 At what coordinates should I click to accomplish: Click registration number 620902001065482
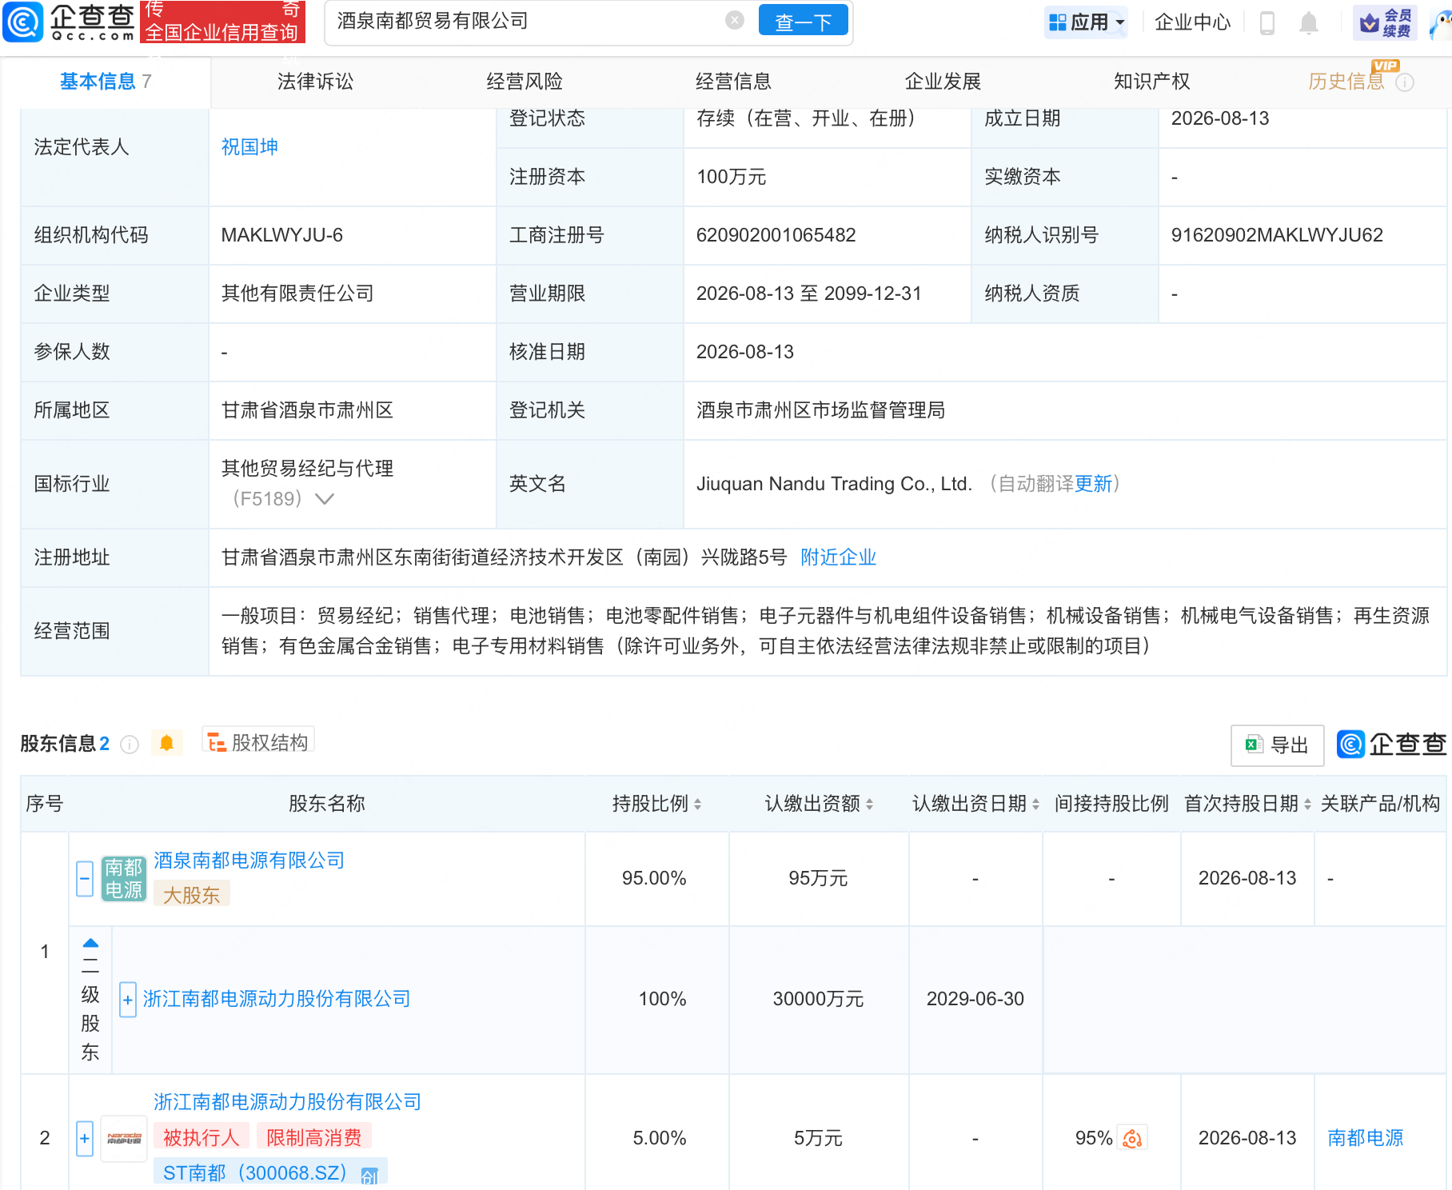click(x=776, y=235)
